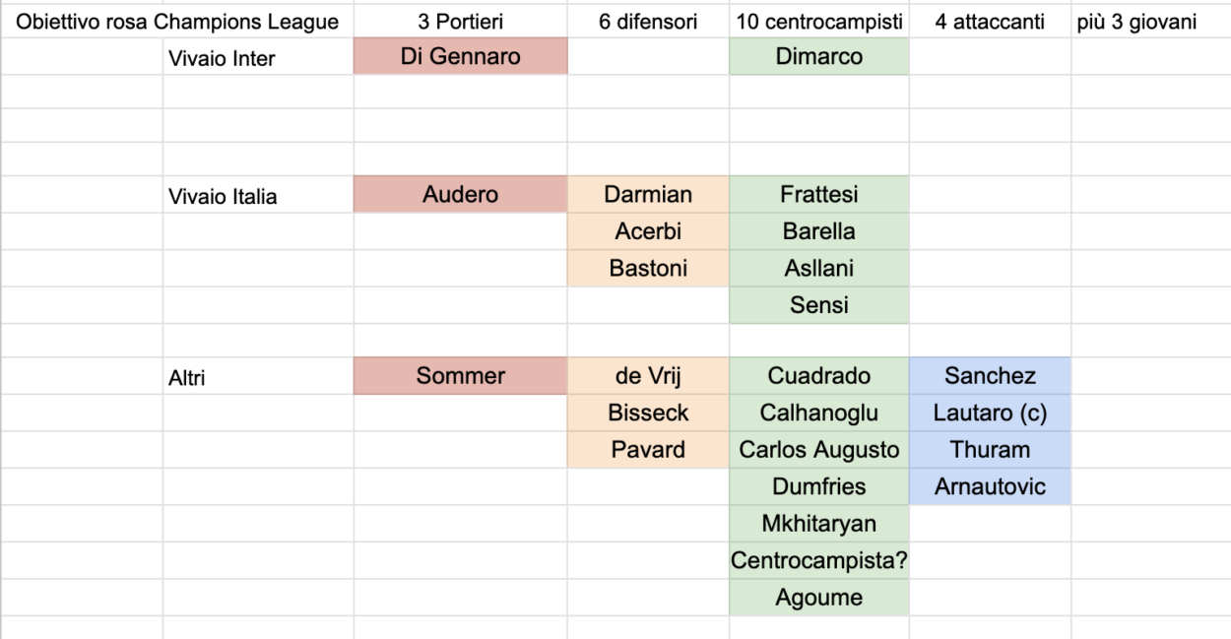This screenshot has height=639, width=1231.
Task: Select the Agoume cell
Action: pos(818,597)
